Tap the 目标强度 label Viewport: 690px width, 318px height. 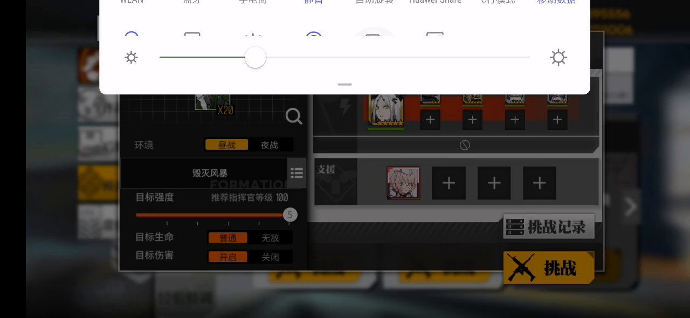pos(155,197)
